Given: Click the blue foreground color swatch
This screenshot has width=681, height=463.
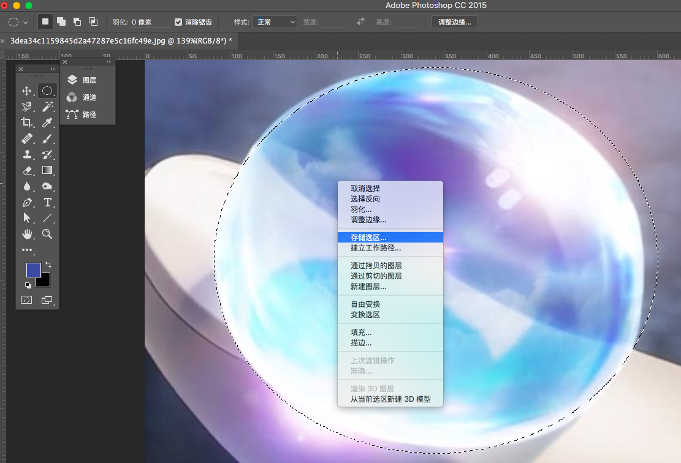Looking at the screenshot, I should pyautogui.click(x=33, y=268).
